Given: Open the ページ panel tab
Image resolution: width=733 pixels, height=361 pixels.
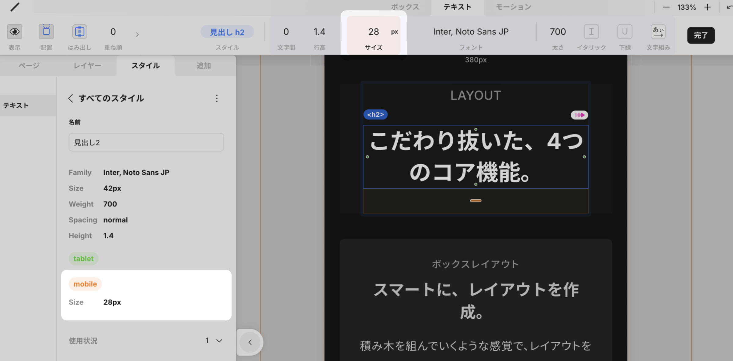Looking at the screenshot, I should click(x=29, y=66).
